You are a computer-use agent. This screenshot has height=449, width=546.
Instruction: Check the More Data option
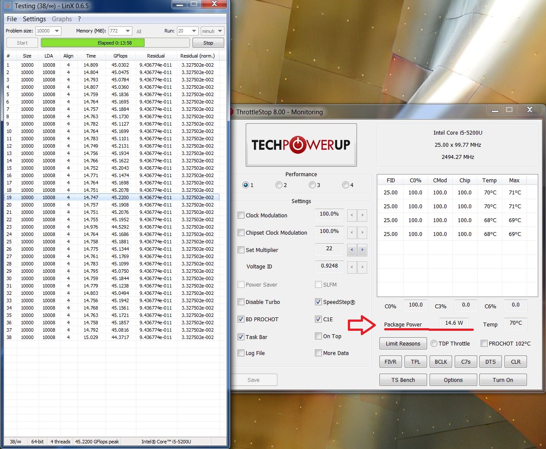(318, 353)
